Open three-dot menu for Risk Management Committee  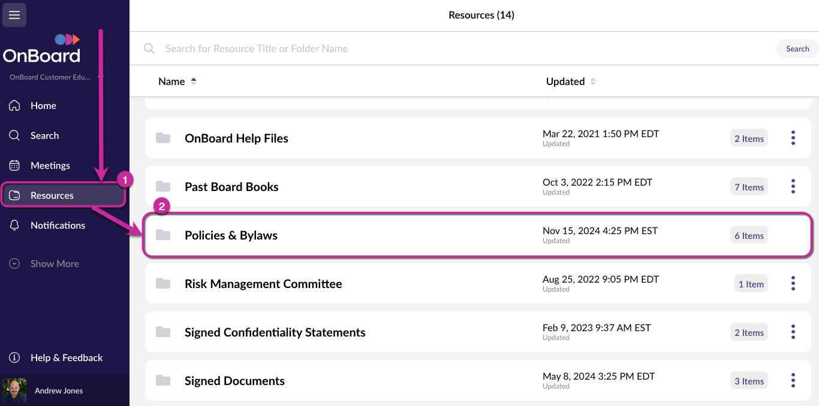tap(793, 284)
